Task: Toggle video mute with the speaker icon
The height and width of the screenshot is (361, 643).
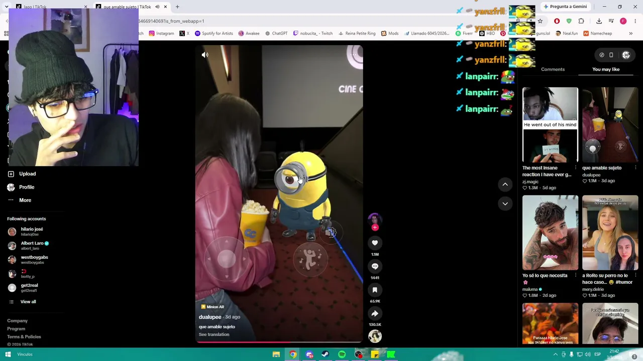Action: coord(205,55)
